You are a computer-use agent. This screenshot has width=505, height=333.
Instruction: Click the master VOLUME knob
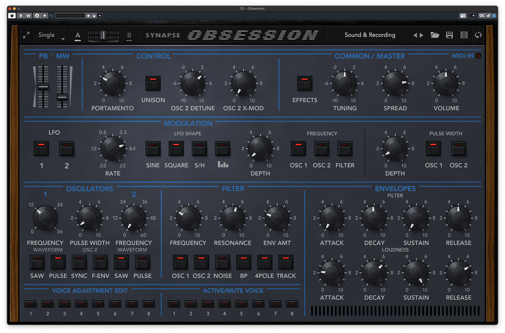(x=446, y=84)
